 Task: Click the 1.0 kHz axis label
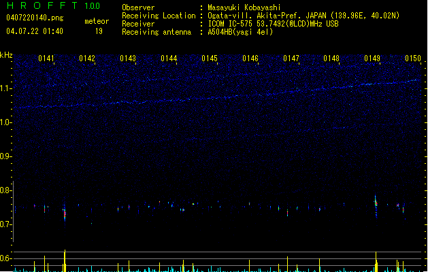[x=6, y=122]
